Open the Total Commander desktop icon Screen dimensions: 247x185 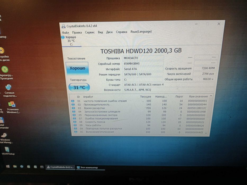point(3,123)
